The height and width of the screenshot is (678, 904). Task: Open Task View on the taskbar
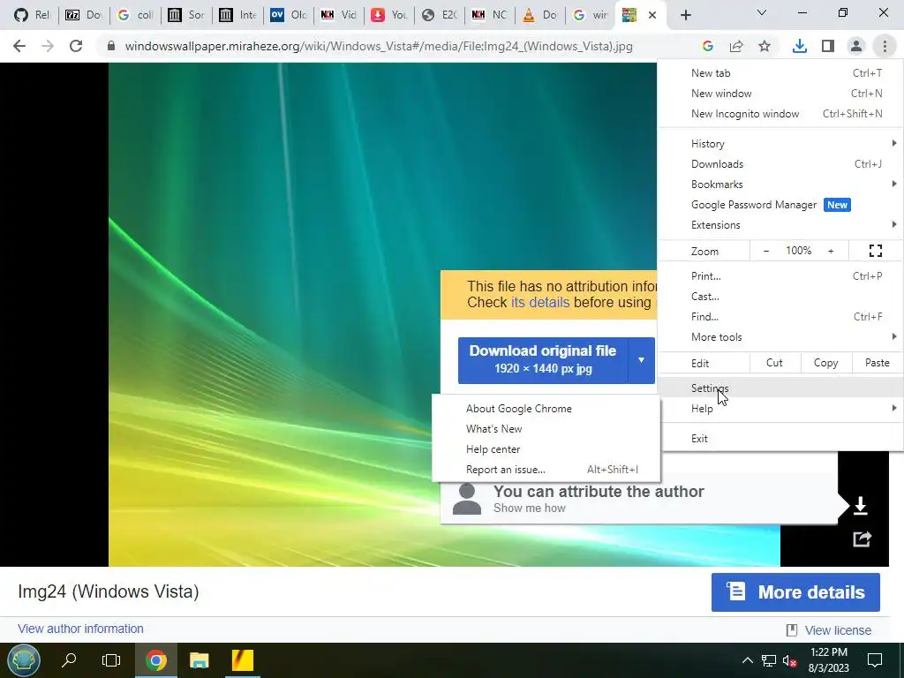point(111,660)
